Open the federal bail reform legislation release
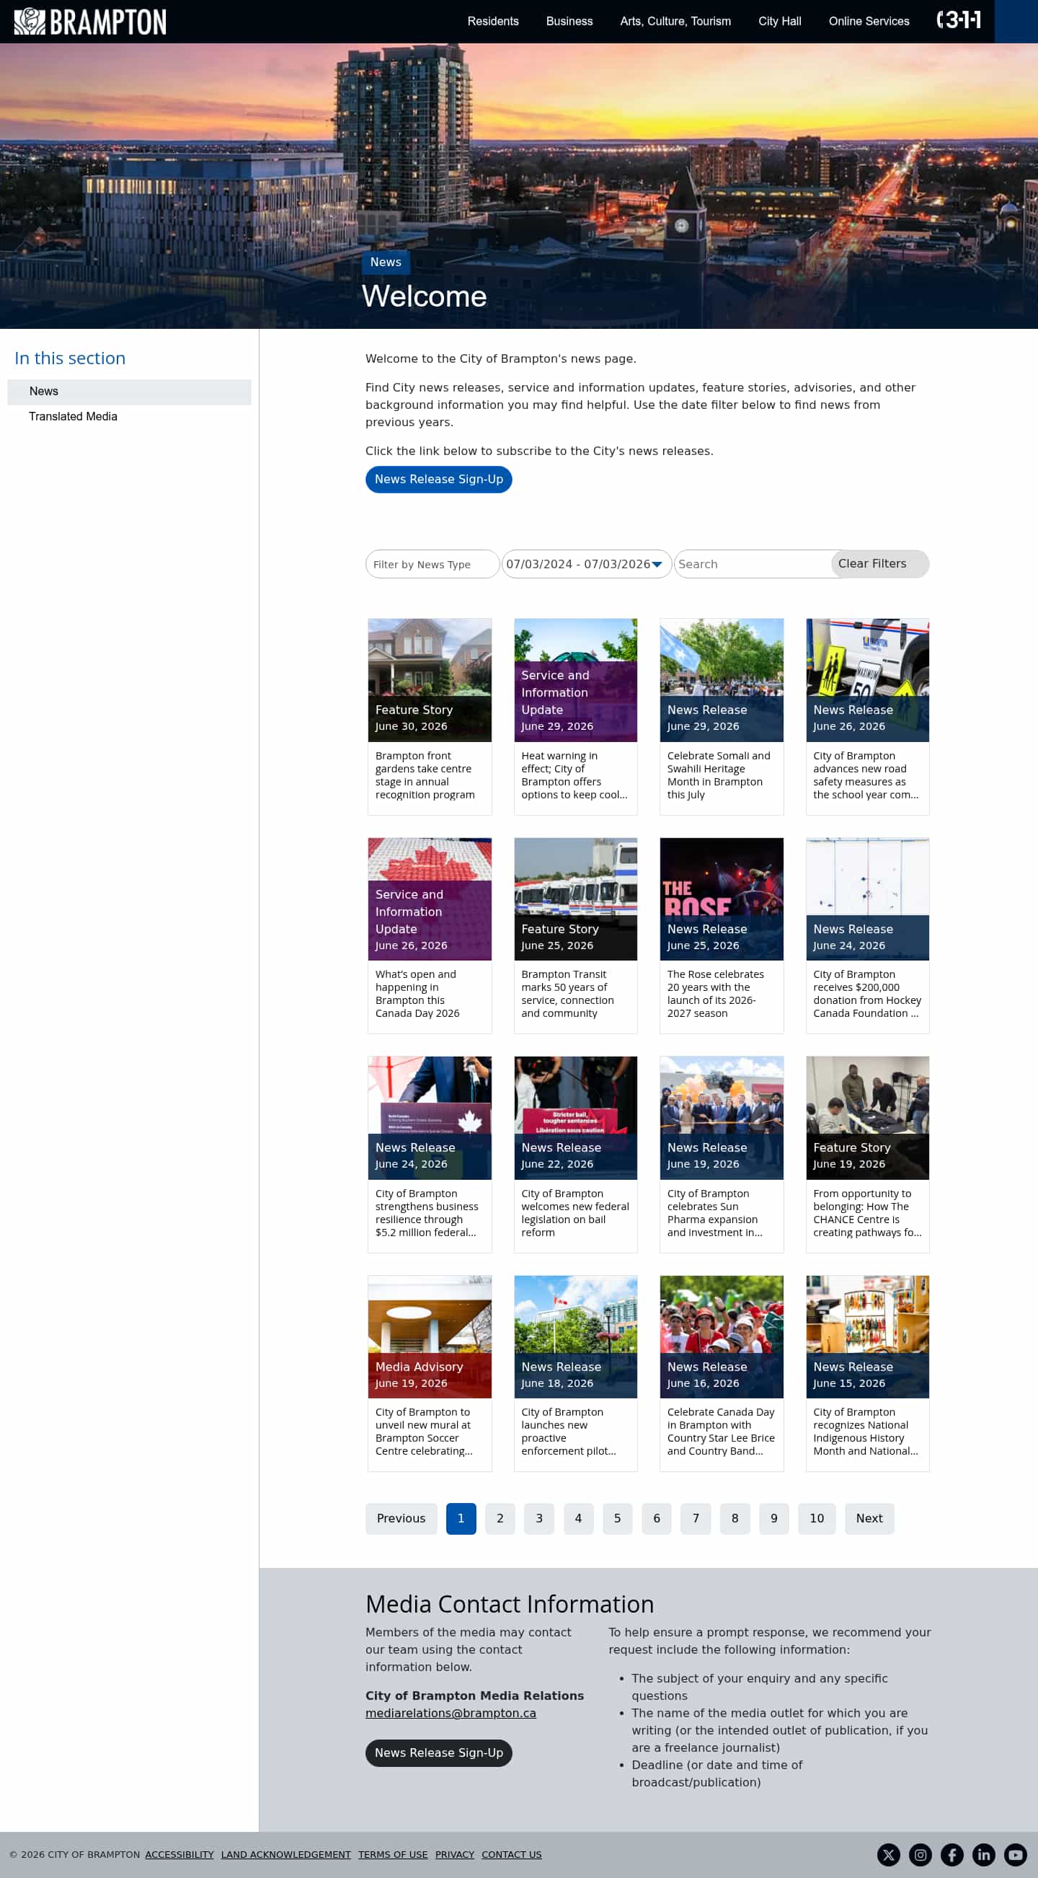This screenshot has height=1878, width=1038. 575,1154
